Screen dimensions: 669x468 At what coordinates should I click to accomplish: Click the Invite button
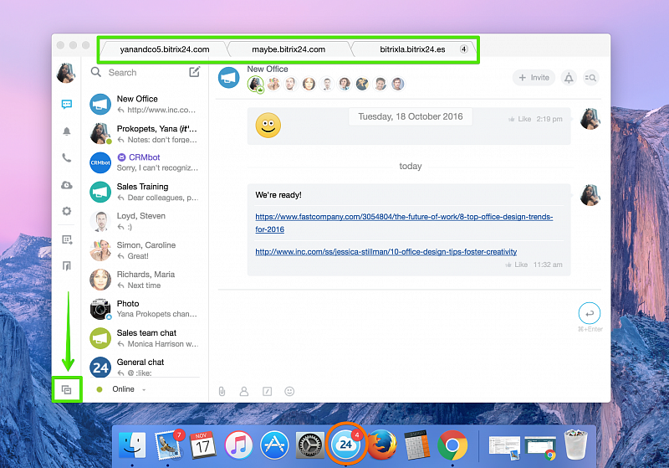click(534, 78)
